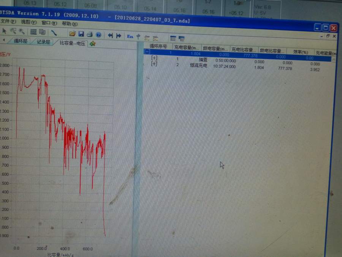This screenshot has width=342, height=257.
Task: Select the 恒流充电 step text
Action: coord(198,65)
